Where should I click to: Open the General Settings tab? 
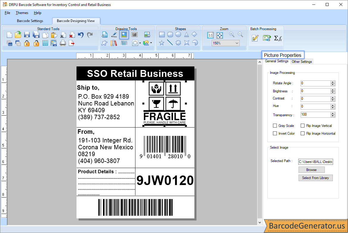(277, 61)
